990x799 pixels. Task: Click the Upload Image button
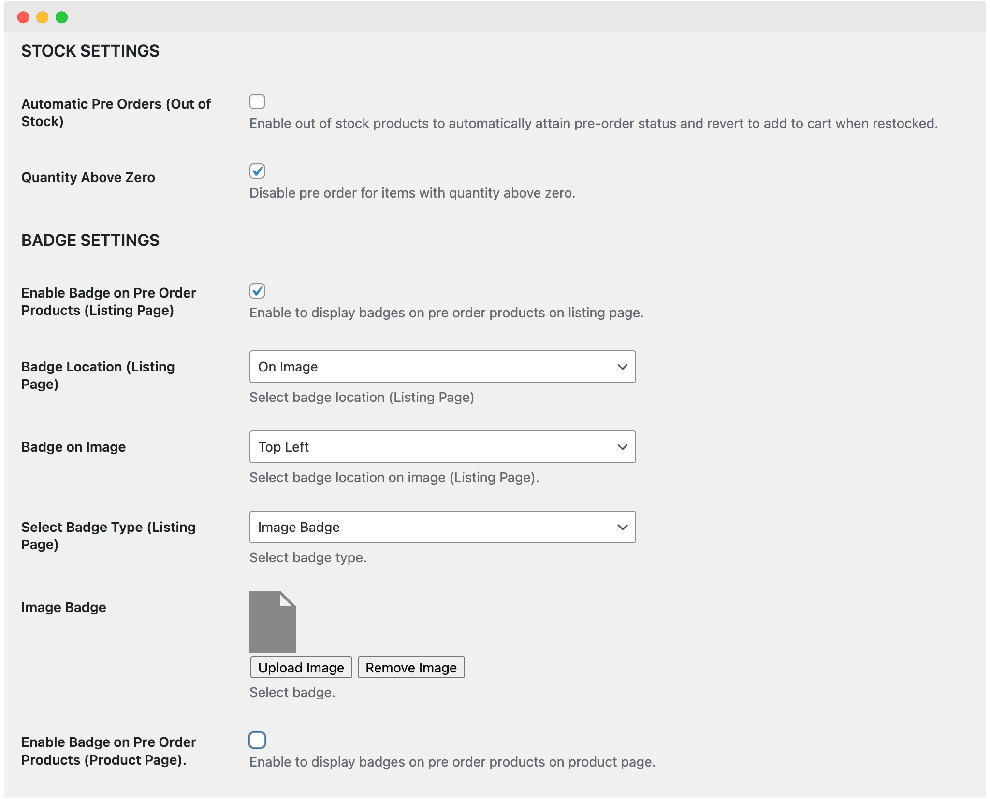point(301,668)
